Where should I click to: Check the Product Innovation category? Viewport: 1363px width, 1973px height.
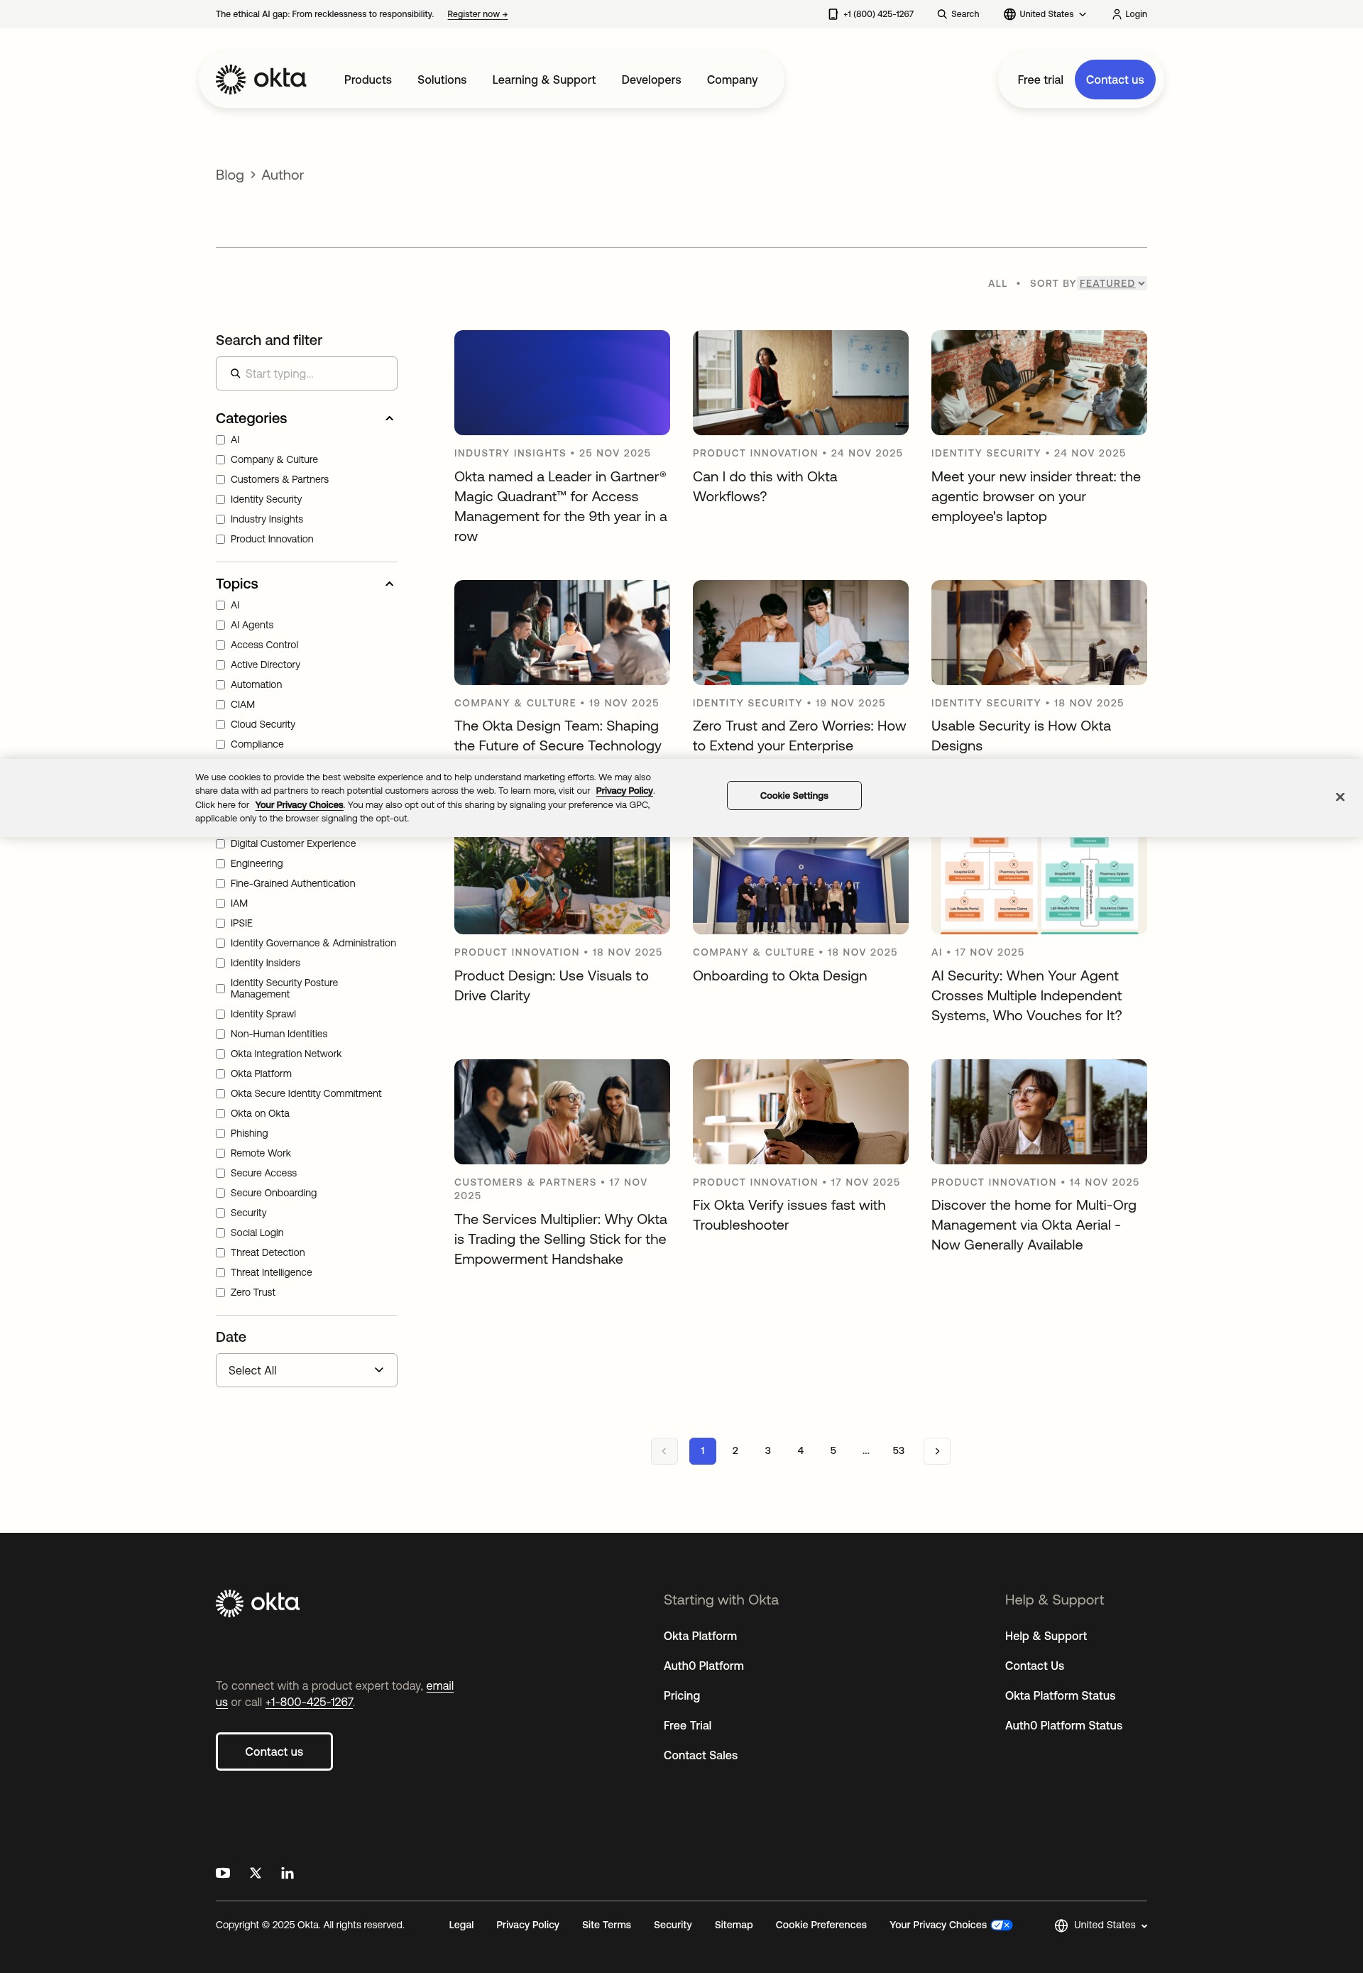pyautogui.click(x=220, y=539)
